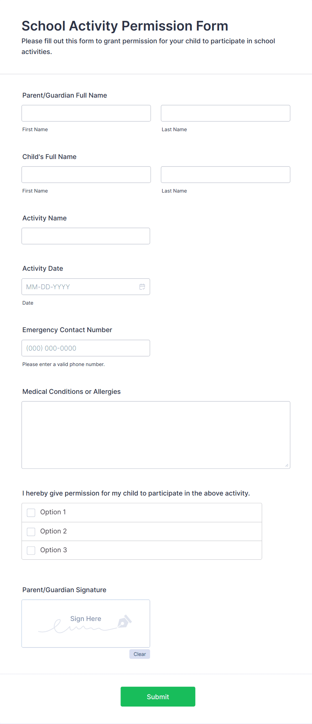The height and width of the screenshot is (724, 312).
Task: Select the Option 3 checkbox
Action: (31, 551)
